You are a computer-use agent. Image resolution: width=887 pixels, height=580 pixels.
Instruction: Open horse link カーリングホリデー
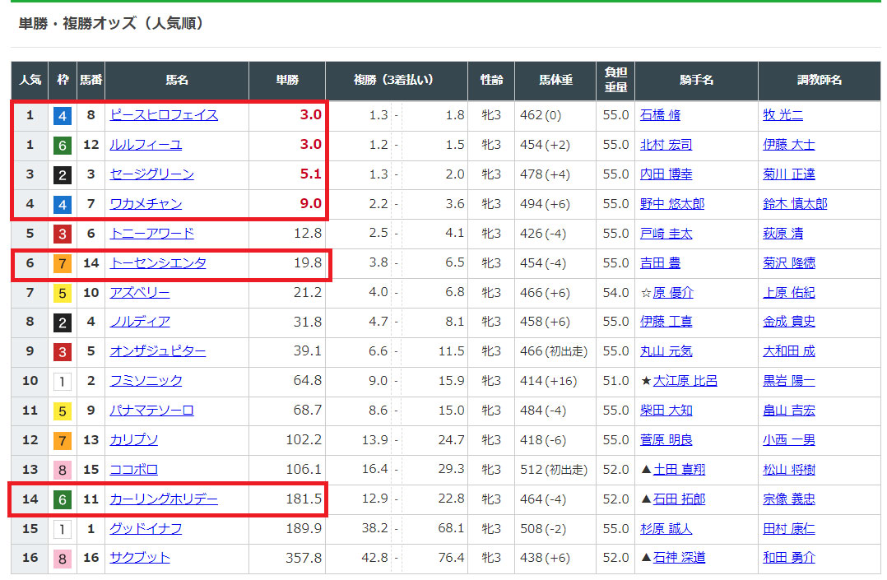tap(165, 499)
